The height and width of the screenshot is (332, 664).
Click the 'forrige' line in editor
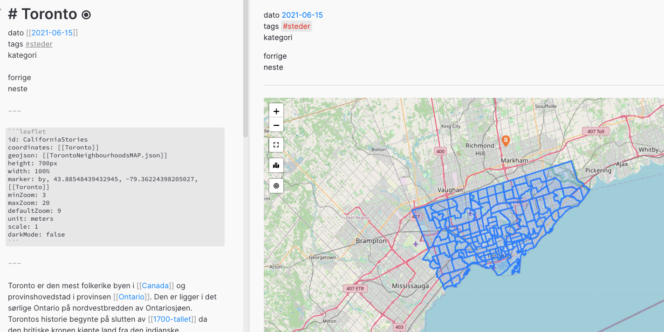(x=20, y=77)
